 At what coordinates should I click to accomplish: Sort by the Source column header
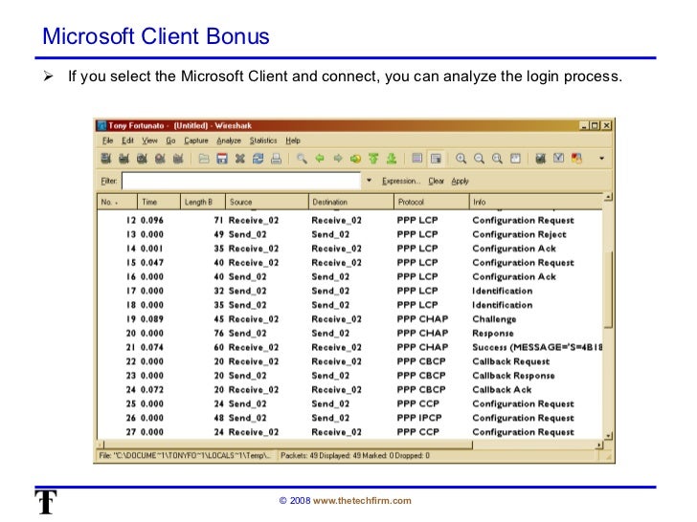(267, 202)
